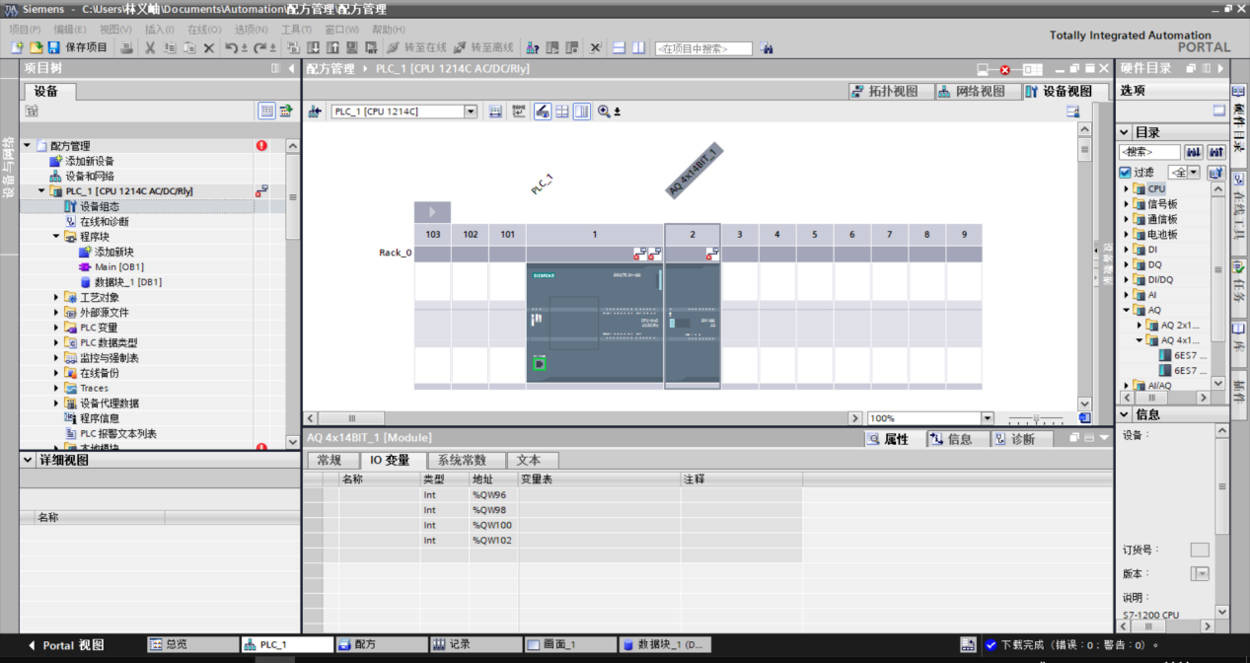Click the connection status icon beside PLC_1 row
The height and width of the screenshot is (663, 1250).
click(x=261, y=190)
